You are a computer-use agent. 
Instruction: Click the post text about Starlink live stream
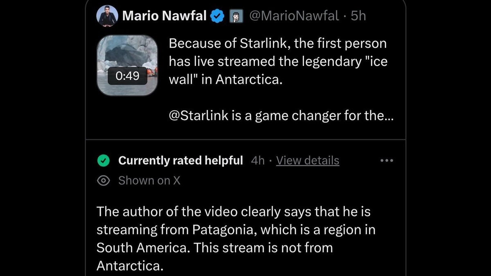[277, 61]
